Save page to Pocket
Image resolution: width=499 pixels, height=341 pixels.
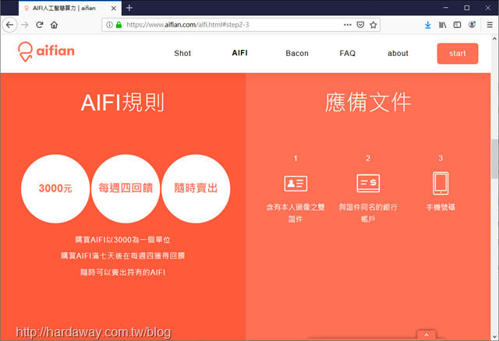tap(360, 25)
